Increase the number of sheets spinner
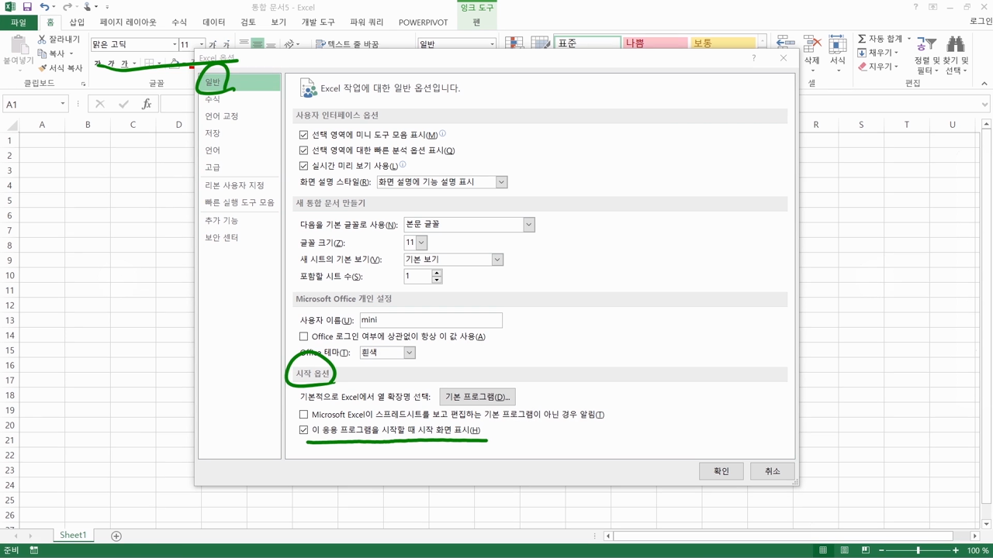 tap(437, 273)
